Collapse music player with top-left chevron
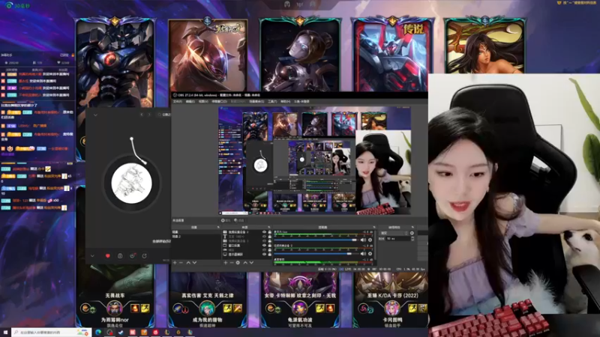 pyautogui.click(x=95, y=115)
